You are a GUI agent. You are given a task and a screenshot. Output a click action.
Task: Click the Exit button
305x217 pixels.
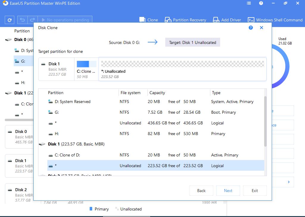255,191
